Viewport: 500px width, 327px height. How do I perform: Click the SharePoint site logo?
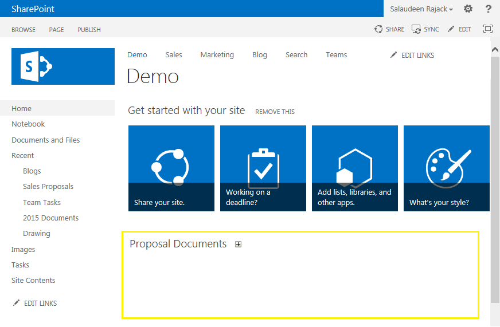click(63, 66)
